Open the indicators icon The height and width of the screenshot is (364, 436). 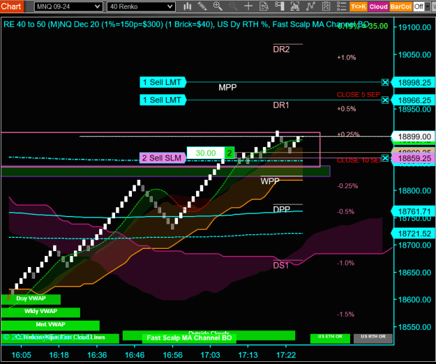[310, 6]
